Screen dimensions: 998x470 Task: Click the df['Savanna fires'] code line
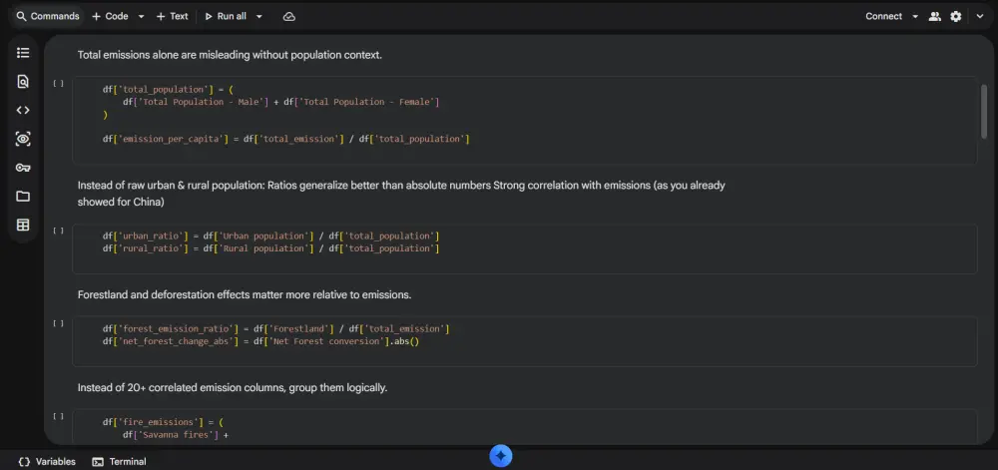(175, 435)
